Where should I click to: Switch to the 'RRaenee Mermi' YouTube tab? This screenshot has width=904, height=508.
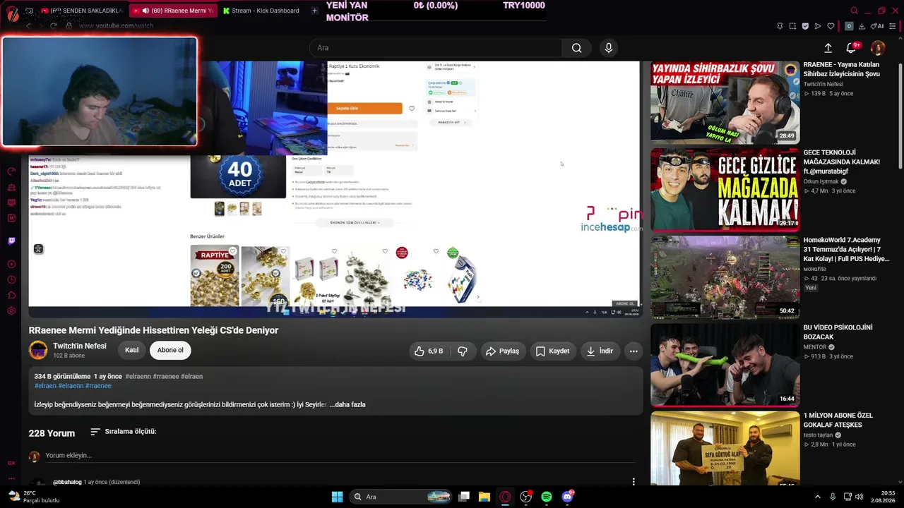pos(174,11)
